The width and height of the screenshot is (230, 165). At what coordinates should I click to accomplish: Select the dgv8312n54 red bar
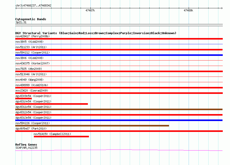tap(119, 115)
